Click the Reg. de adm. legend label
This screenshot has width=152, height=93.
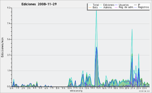126,7
